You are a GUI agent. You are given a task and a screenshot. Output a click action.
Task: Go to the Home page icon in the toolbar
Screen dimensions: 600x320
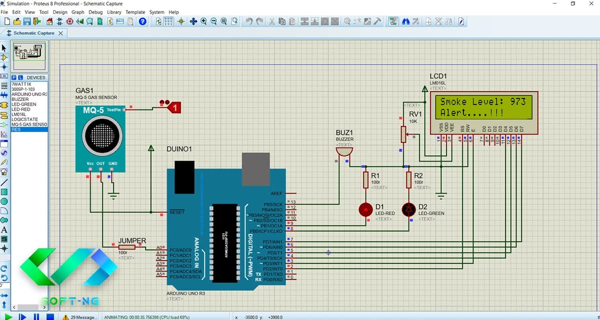click(49, 21)
